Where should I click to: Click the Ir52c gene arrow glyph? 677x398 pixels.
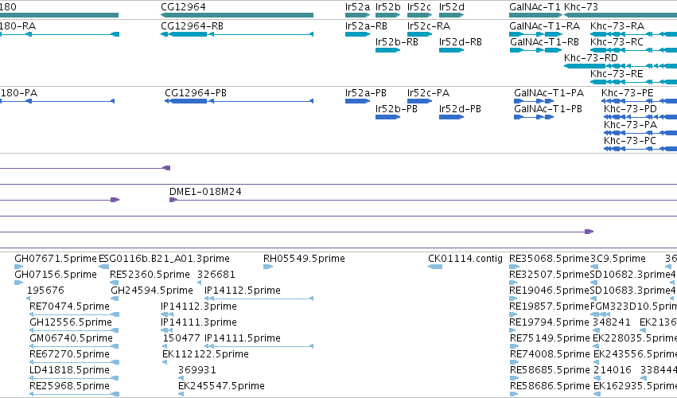[420, 15]
